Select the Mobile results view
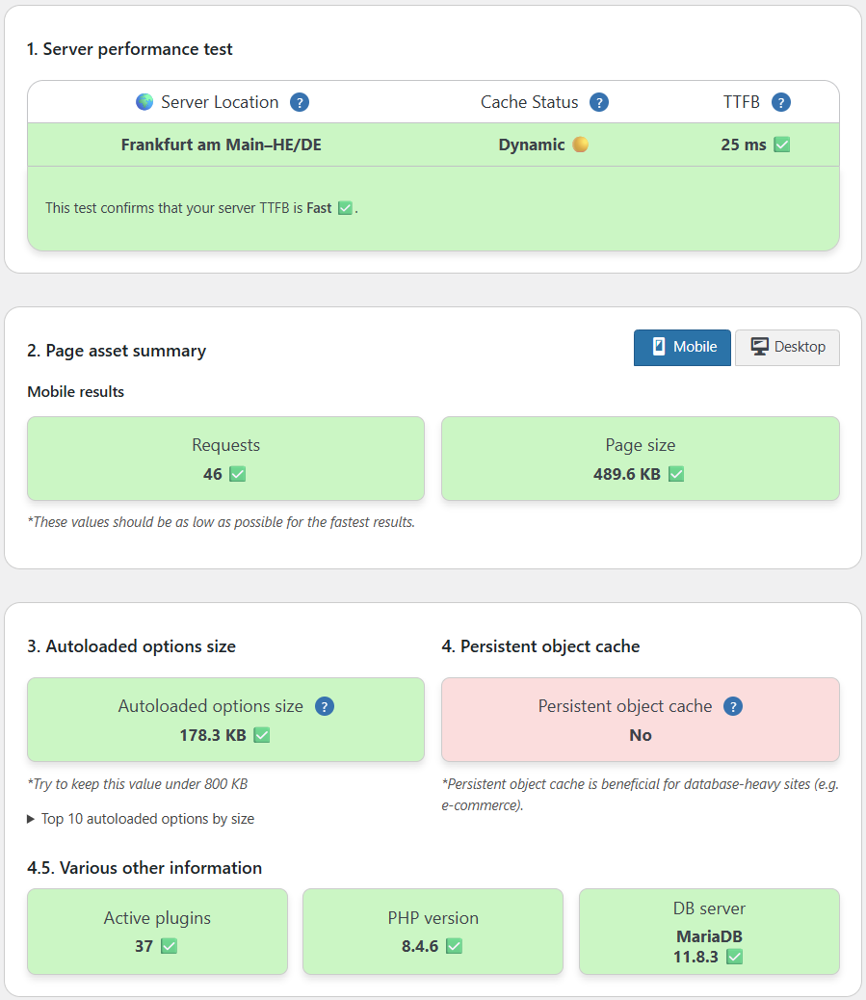Screen dimensions: 866x1000 [x=682, y=347]
